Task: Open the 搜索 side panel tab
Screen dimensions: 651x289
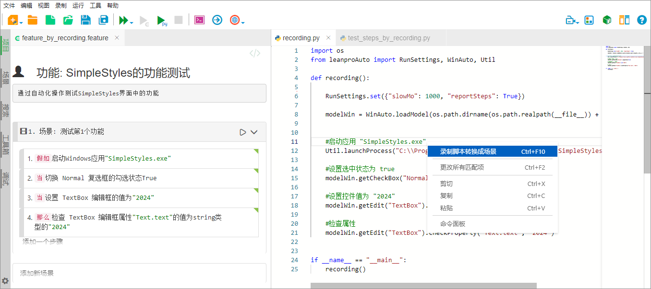Action: (5, 110)
